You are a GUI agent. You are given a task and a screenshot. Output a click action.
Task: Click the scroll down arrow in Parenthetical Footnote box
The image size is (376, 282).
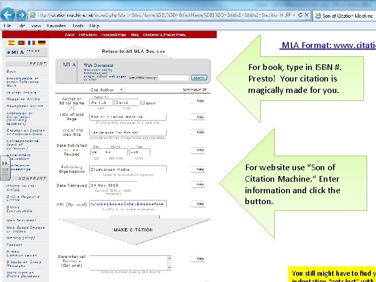(170, 267)
